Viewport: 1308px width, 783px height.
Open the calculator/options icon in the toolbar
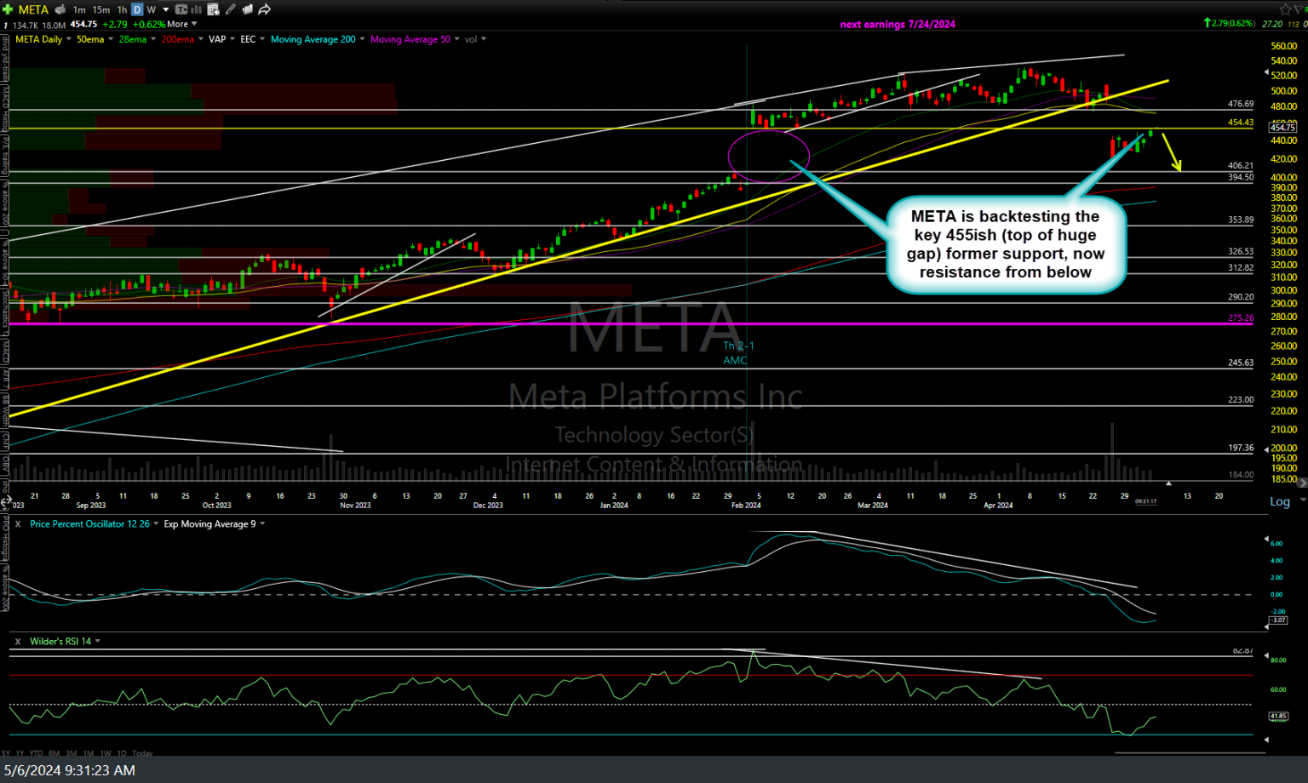(214, 9)
